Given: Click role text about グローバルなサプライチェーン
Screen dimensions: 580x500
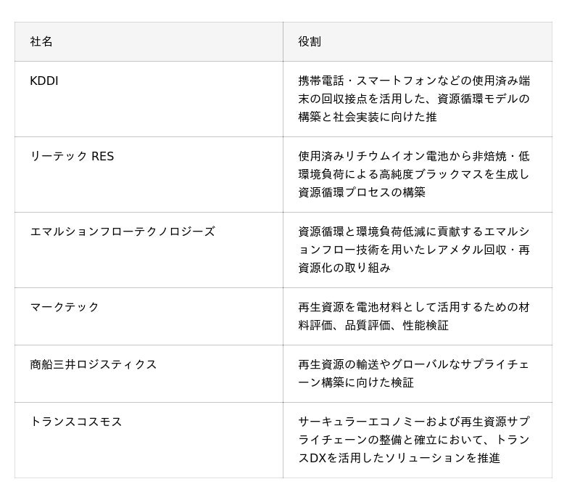Looking at the screenshot, I should pos(414,373).
